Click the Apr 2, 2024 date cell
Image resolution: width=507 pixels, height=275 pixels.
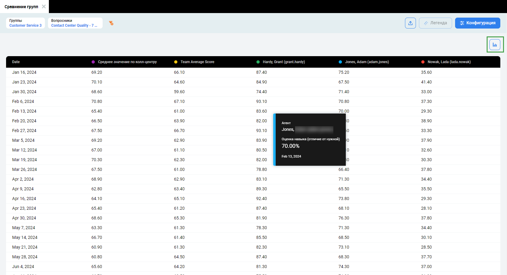coord(23,179)
